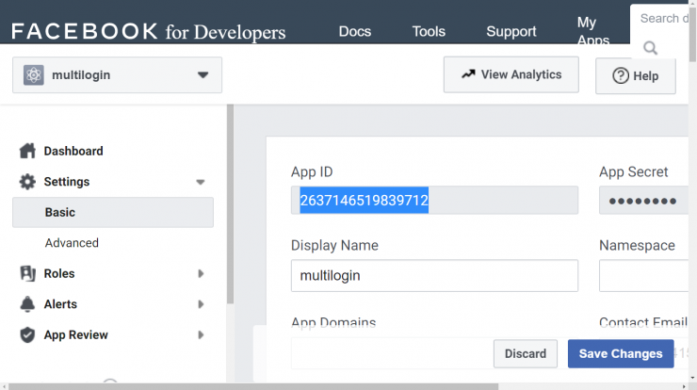Click the Display Name input field
Image resolution: width=697 pixels, height=390 pixels.
coord(434,276)
